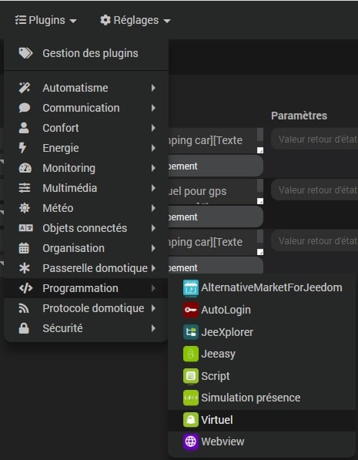Click the AutoLogin red key icon
This screenshot has height=460, width=358.
pos(191,310)
